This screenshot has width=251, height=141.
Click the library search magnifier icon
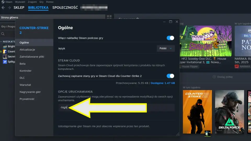pyautogui.click(x=3, y=34)
